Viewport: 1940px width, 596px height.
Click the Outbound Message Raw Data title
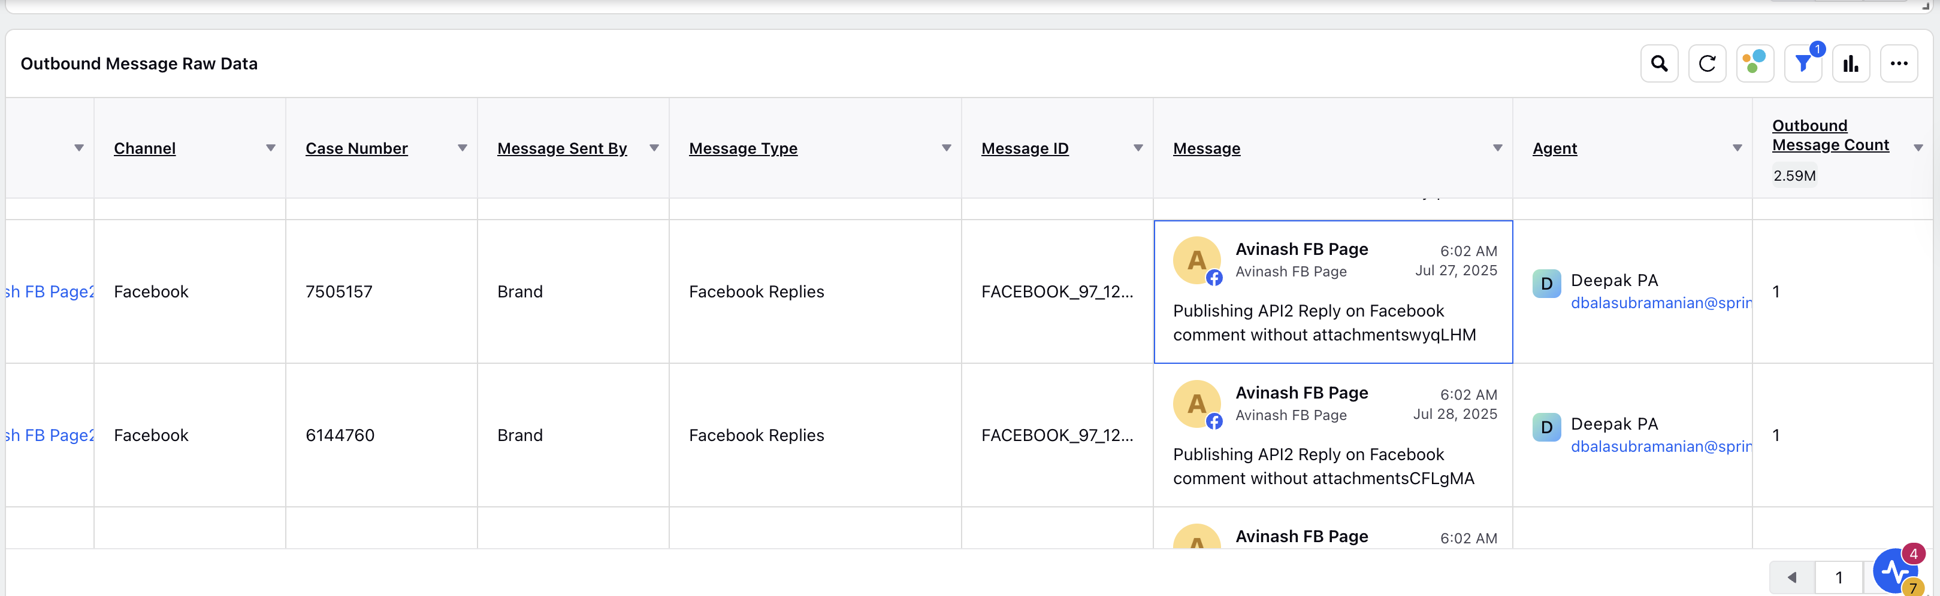click(x=138, y=64)
